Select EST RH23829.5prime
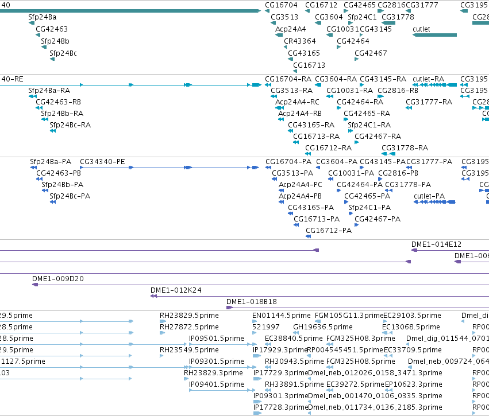 tap(189, 316)
